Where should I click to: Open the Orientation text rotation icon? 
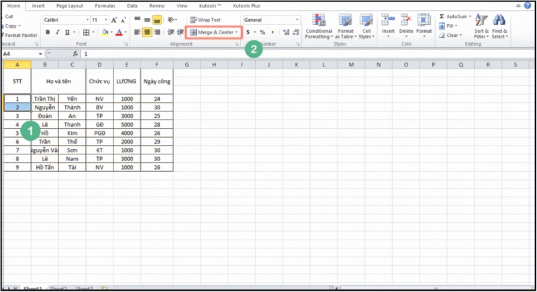(172, 20)
